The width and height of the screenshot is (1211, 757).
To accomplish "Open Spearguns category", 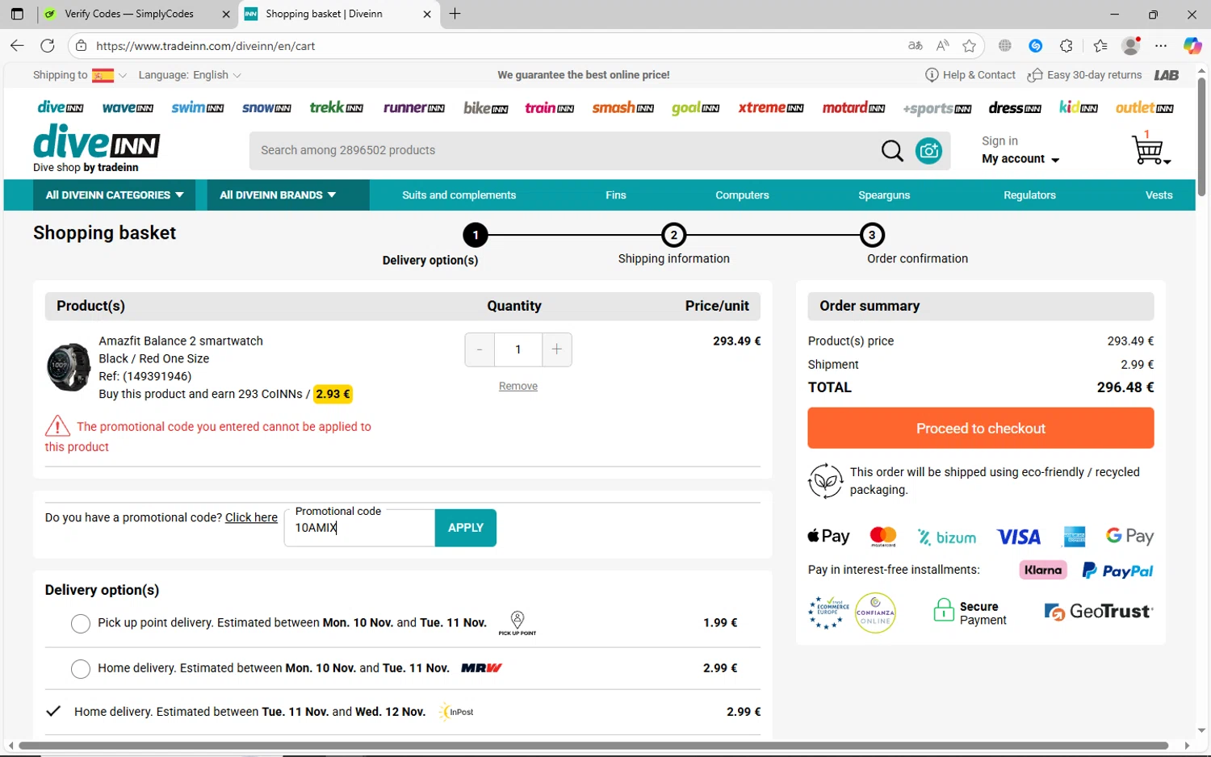I will pos(884,195).
